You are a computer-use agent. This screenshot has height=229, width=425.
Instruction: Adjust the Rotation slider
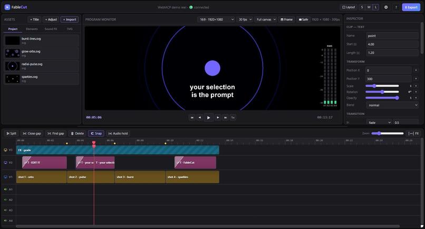tap(382, 92)
